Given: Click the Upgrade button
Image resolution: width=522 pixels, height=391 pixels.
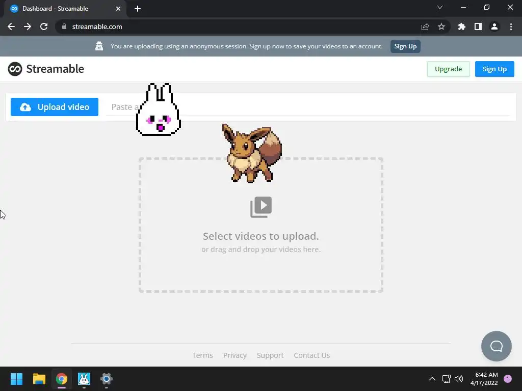Looking at the screenshot, I should 448,69.
